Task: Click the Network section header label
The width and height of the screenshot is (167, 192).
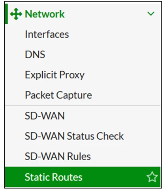Action: (45, 14)
